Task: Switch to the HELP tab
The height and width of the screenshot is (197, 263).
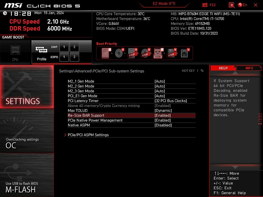Action: (x=223, y=68)
